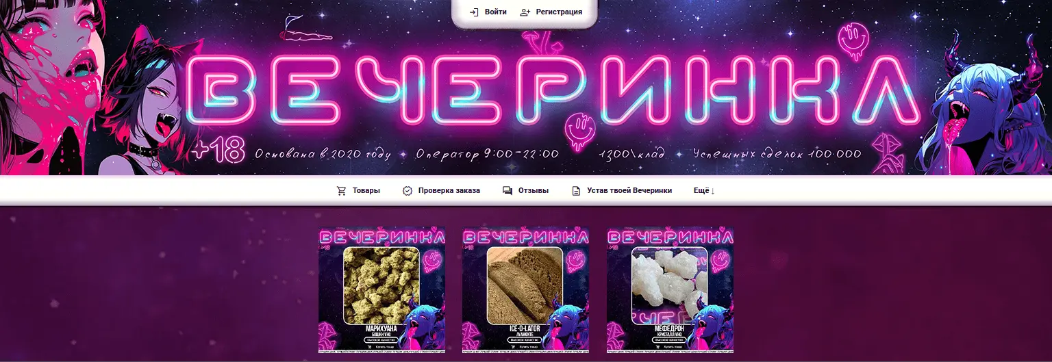
Task: Click Купить товар on the ICE-O-LATOR card
Action: (x=529, y=347)
